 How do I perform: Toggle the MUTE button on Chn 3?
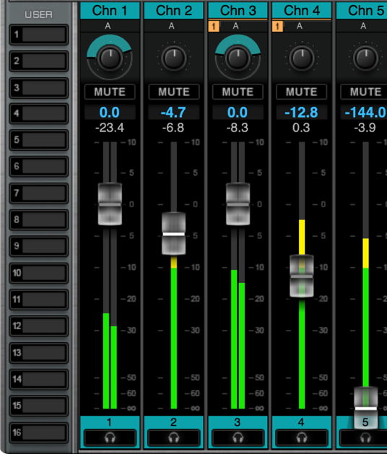click(238, 92)
